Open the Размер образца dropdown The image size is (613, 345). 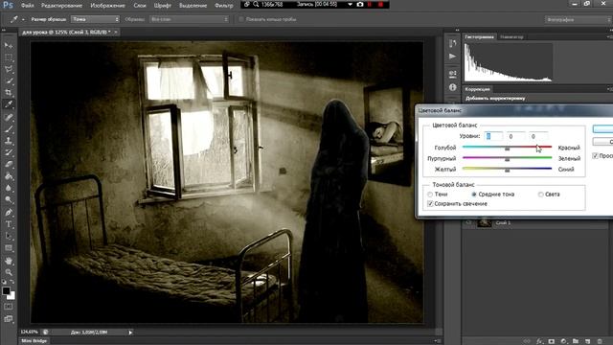(x=95, y=19)
